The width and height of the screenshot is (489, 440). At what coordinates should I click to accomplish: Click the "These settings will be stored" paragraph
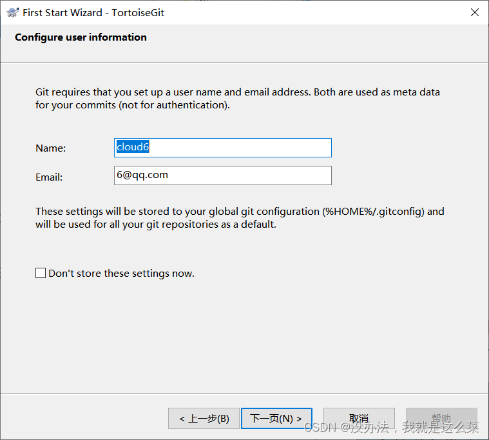click(240, 217)
